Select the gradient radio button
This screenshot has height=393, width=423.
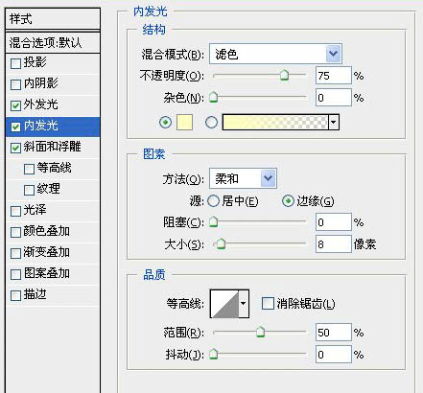click(x=211, y=122)
